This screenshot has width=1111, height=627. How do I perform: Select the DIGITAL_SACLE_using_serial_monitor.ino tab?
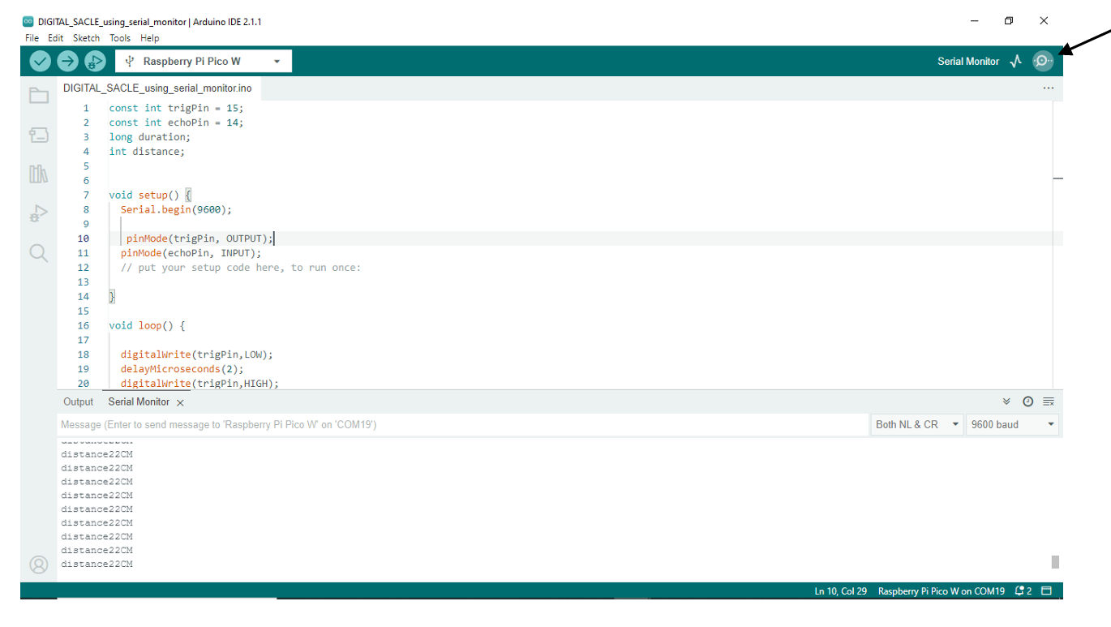tap(157, 88)
